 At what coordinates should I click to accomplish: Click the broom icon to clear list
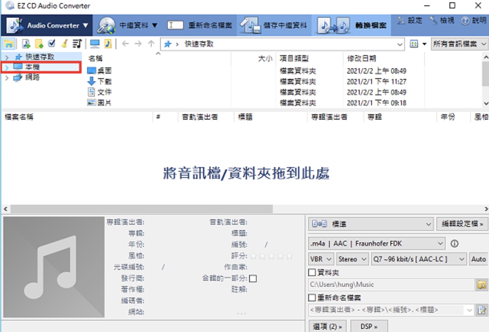[64, 44]
